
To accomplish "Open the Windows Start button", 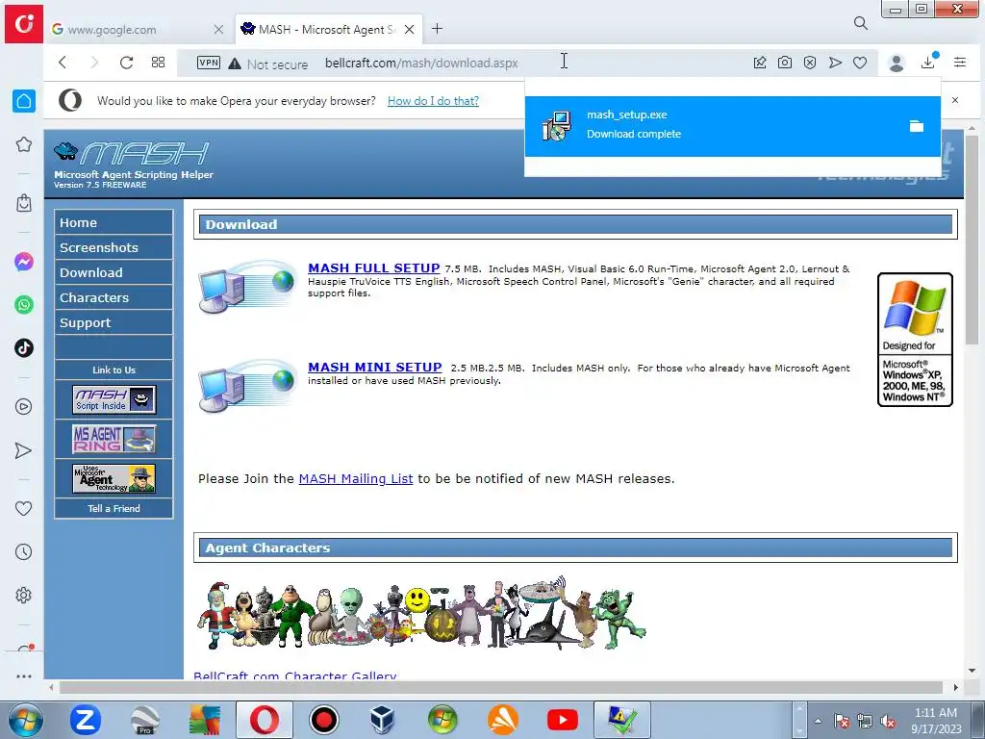I will pos(24,720).
